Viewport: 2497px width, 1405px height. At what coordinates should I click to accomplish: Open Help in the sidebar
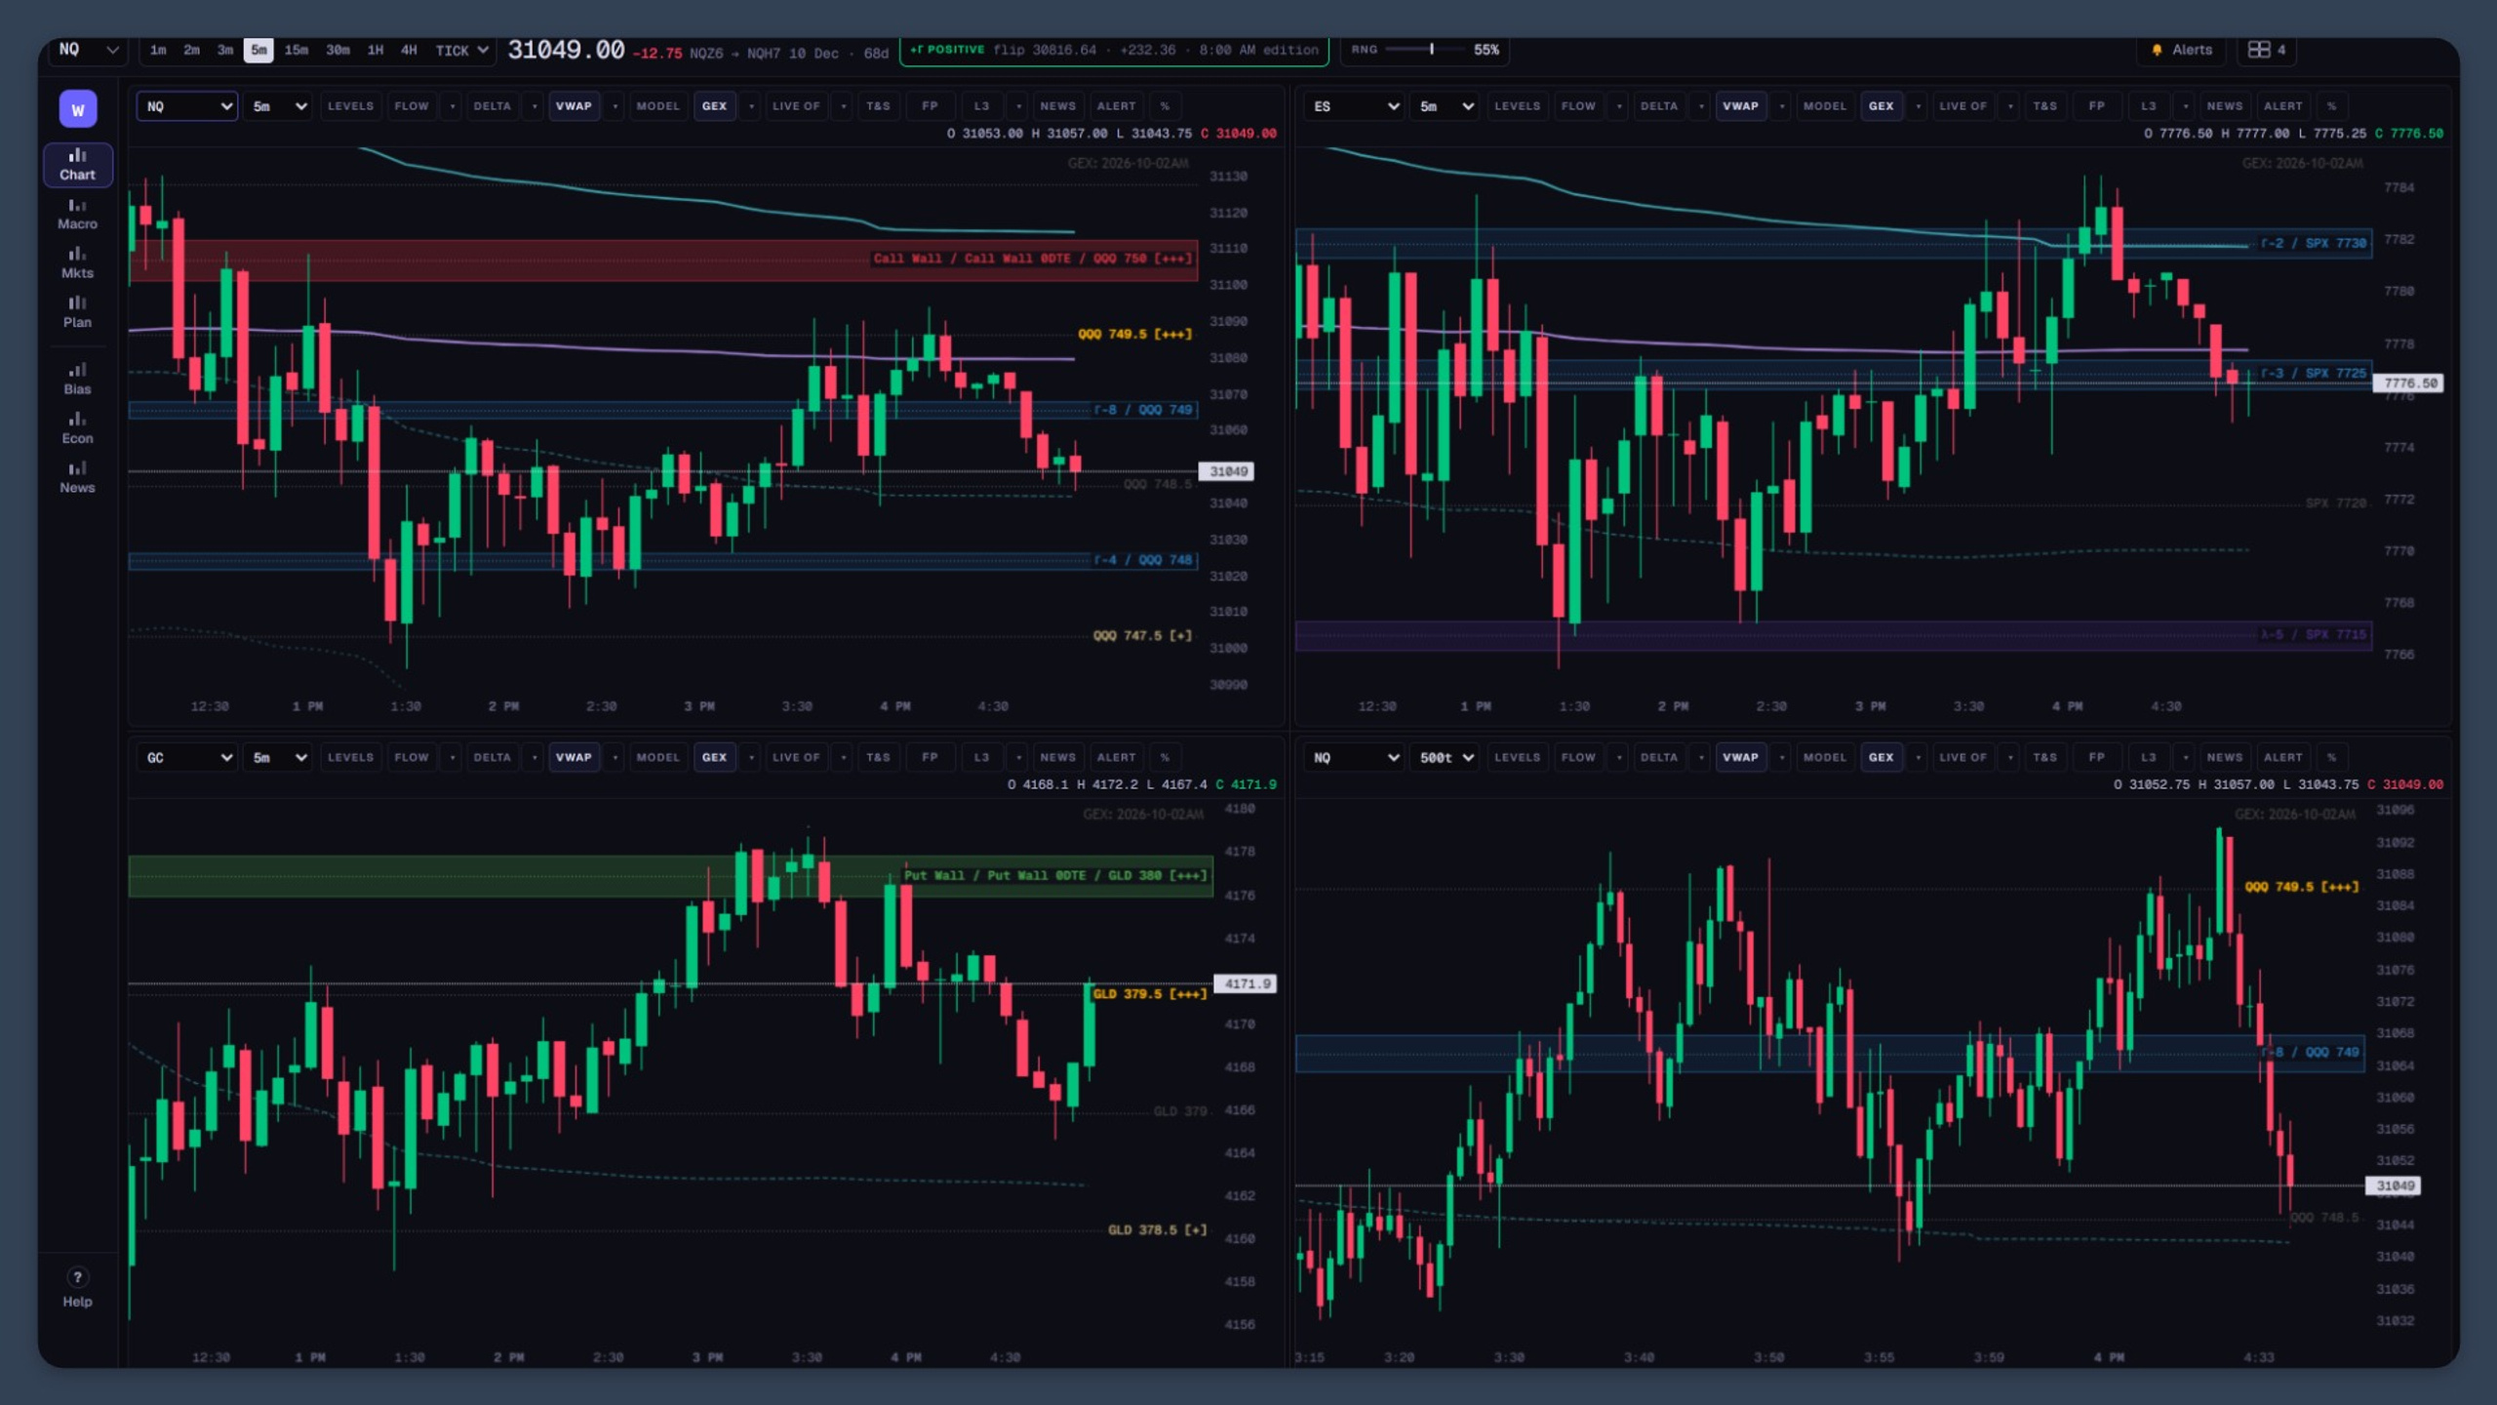(x=77, y=1287)
